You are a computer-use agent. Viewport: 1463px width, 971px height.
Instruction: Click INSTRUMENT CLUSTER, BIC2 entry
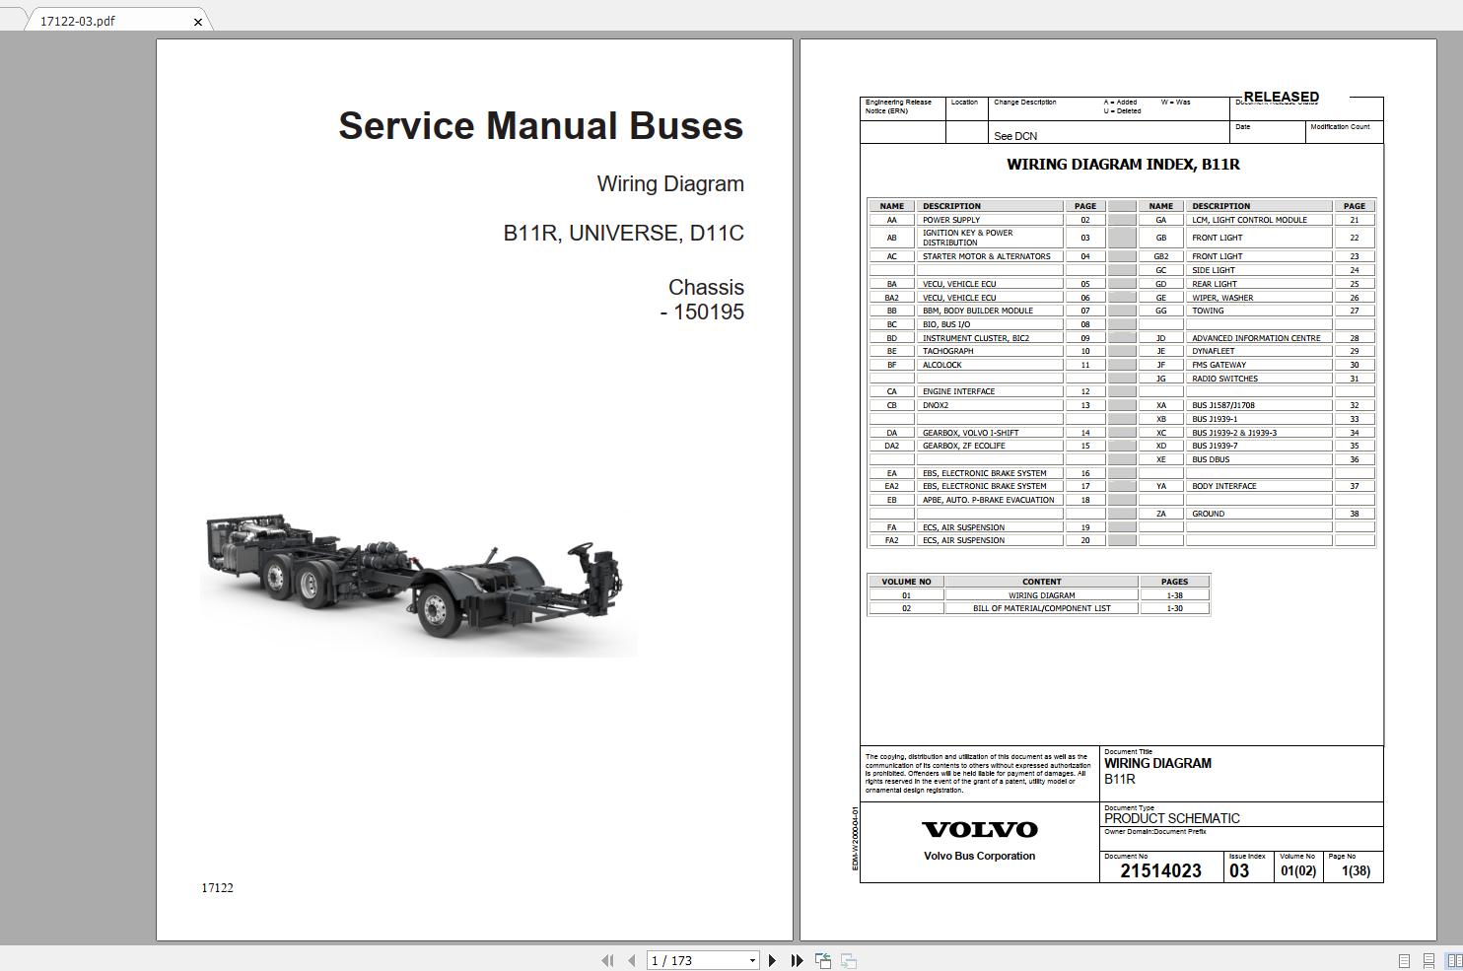click(x=990, y=338)
